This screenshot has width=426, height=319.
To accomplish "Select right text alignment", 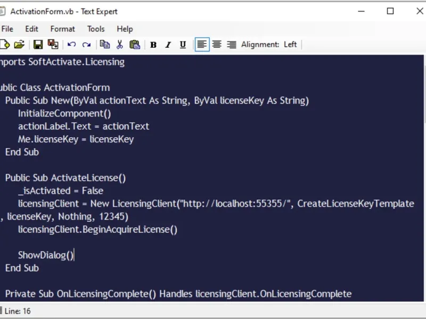I will [232, 44].
